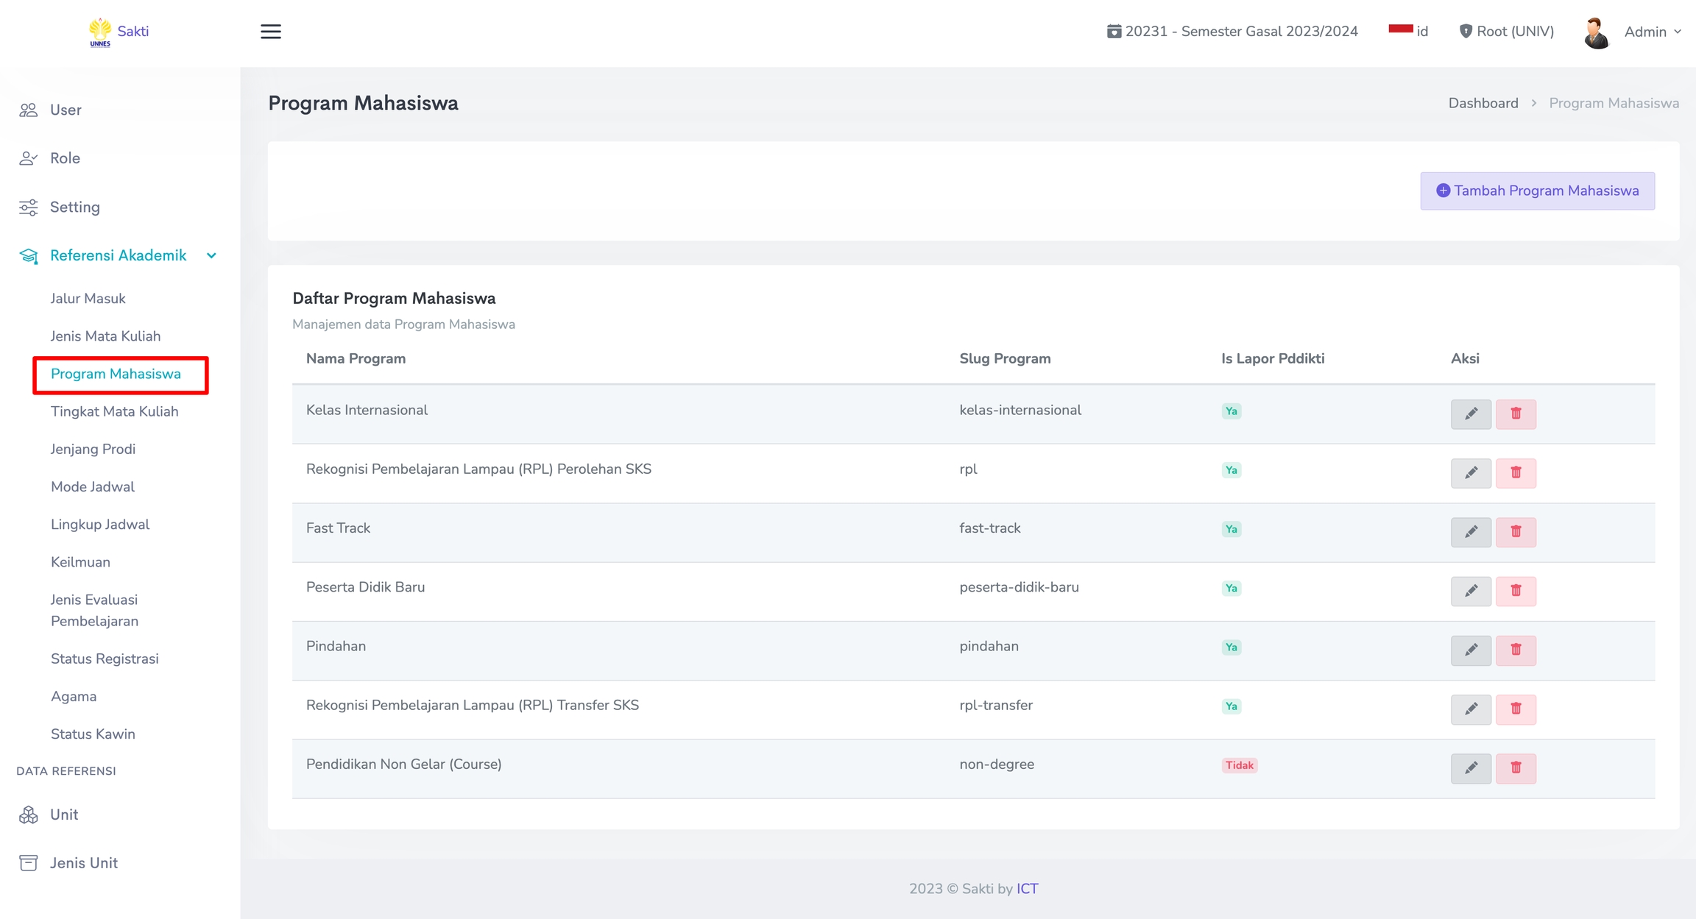Open the Admin user dropdown
Viewport: 1696px width, 919px height.
(x=1652, y=32)
